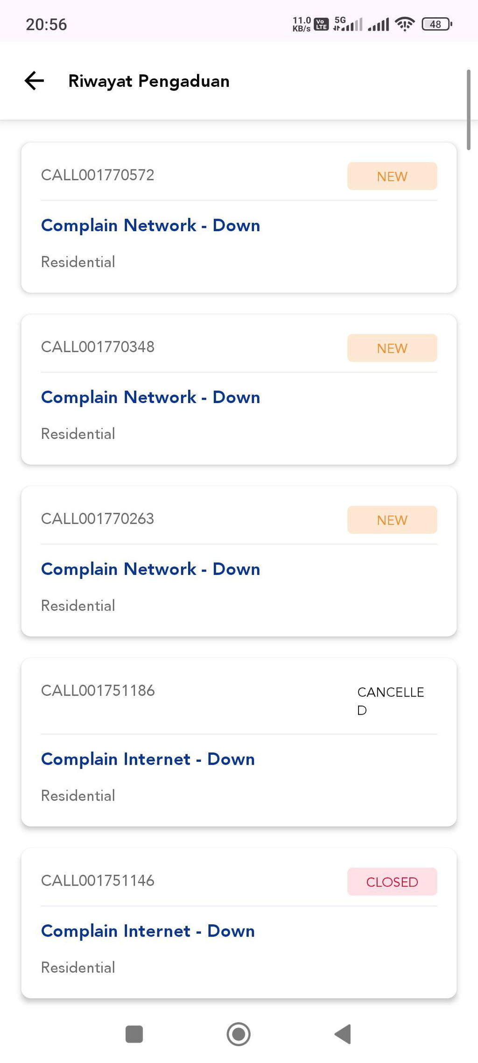The width and height of the screenshot is (478, 1063).
Task: Tap the VoLTE status icon
Action: coord(321,24)
